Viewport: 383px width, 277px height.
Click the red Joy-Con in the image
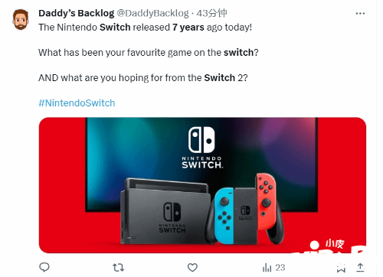pyautogui.click(x=267, y=201)
